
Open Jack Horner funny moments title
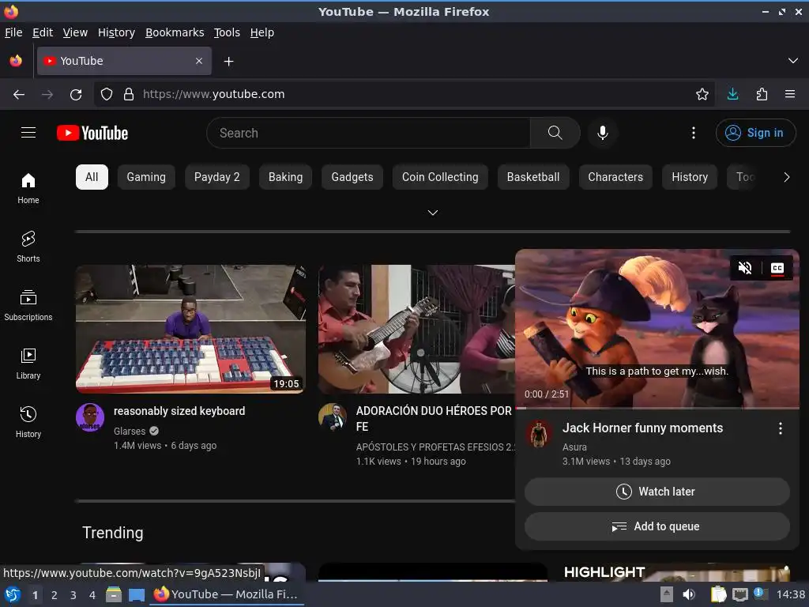[642, 428]
